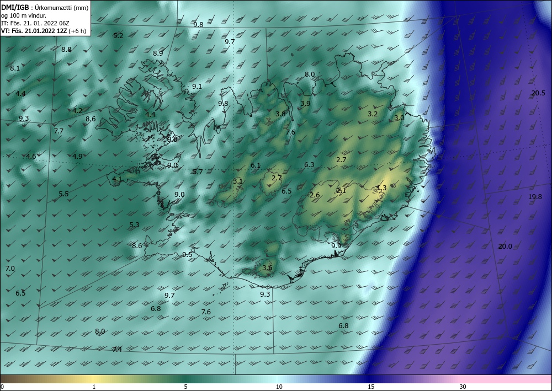Click the map value 4.9

coord(77,157)
